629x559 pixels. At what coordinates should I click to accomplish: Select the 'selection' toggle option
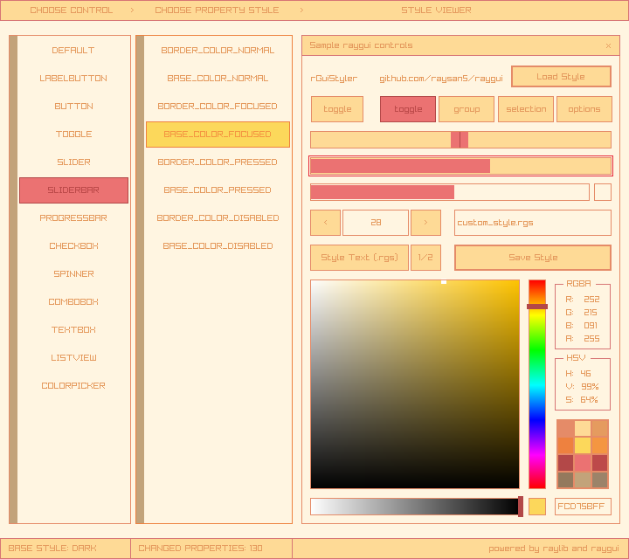(x=526, y=109)
